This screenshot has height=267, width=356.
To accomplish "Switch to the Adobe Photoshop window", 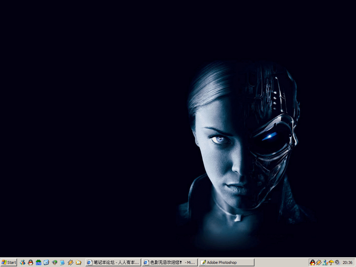I will coord(227,262).
